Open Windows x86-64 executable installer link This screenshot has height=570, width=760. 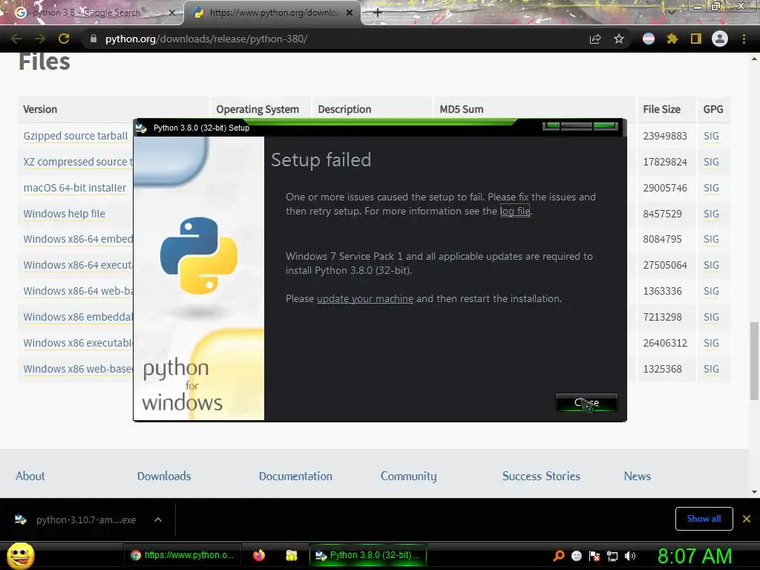click(x=77, y=265)
